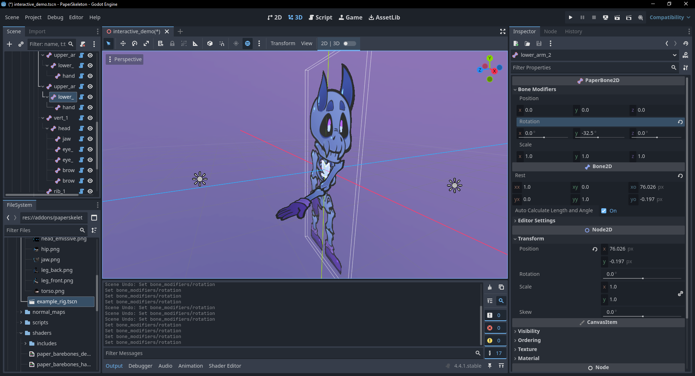
Task: Switch to the Import tab
Action: [37, 31]
